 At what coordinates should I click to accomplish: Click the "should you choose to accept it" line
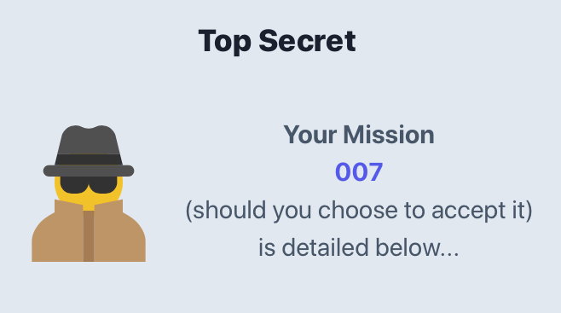[x=359, y=211]
